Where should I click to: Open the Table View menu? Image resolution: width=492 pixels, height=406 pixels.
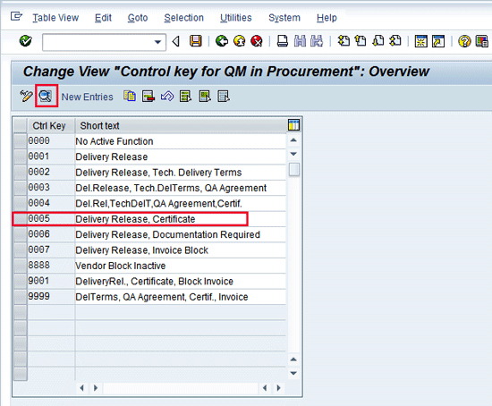pyautogui.click(x=55, y=18)
